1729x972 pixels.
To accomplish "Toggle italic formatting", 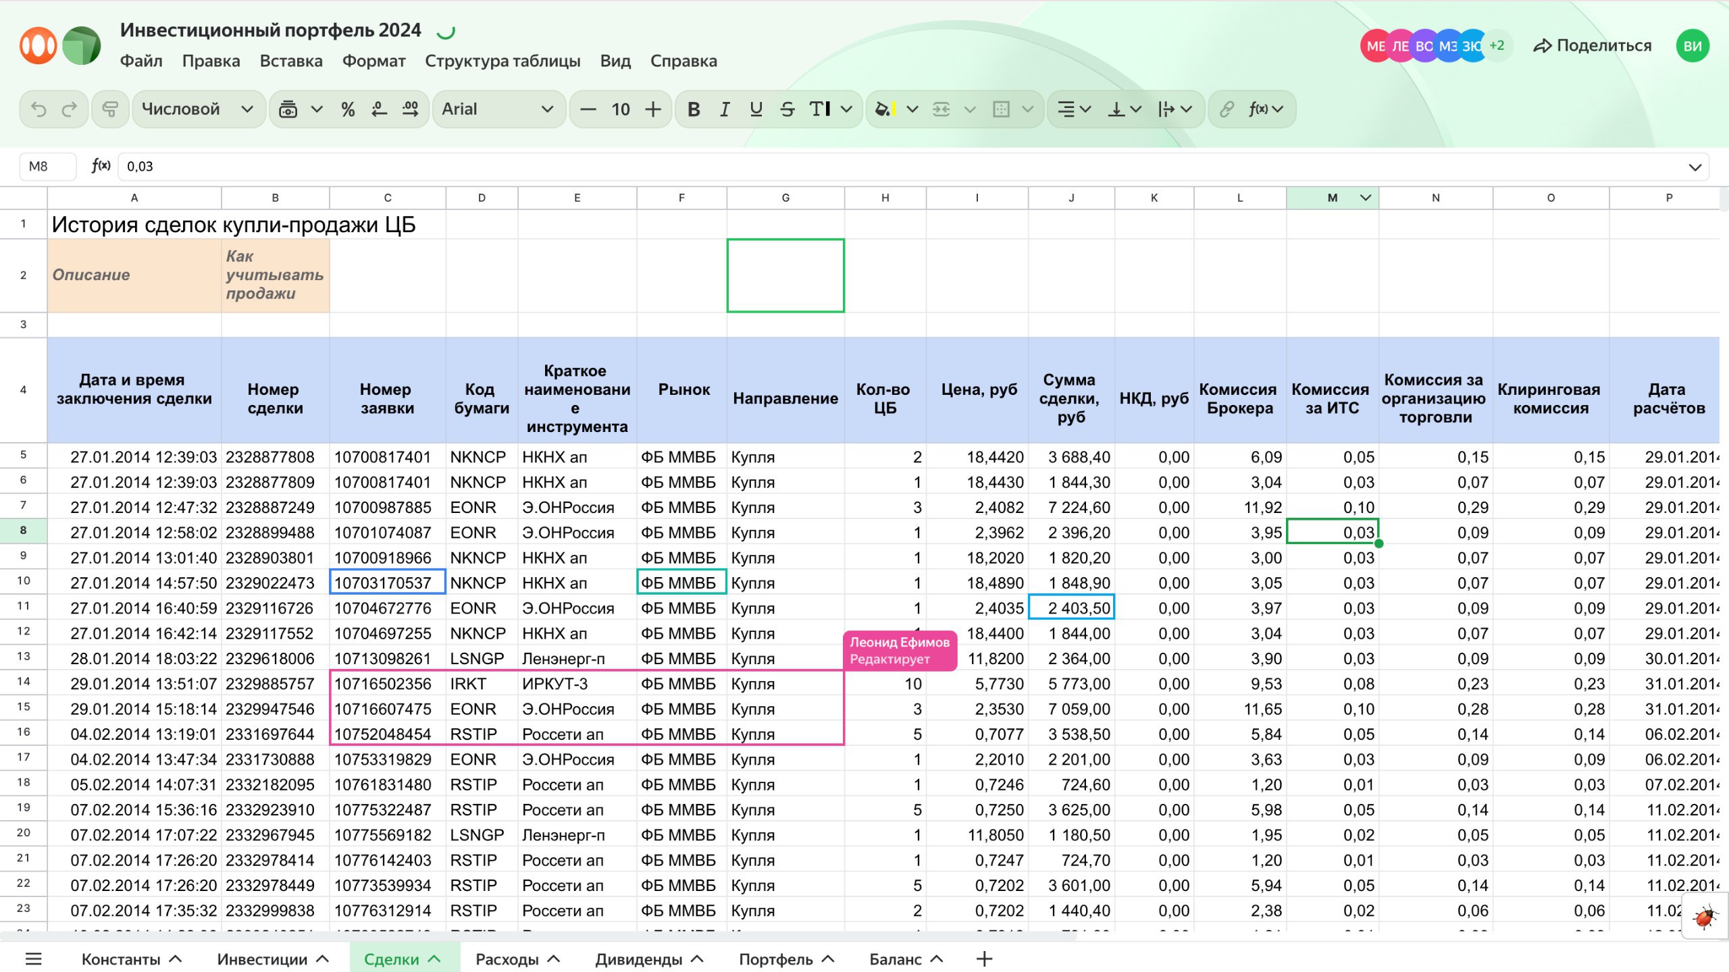I will [x=725, y=109].
